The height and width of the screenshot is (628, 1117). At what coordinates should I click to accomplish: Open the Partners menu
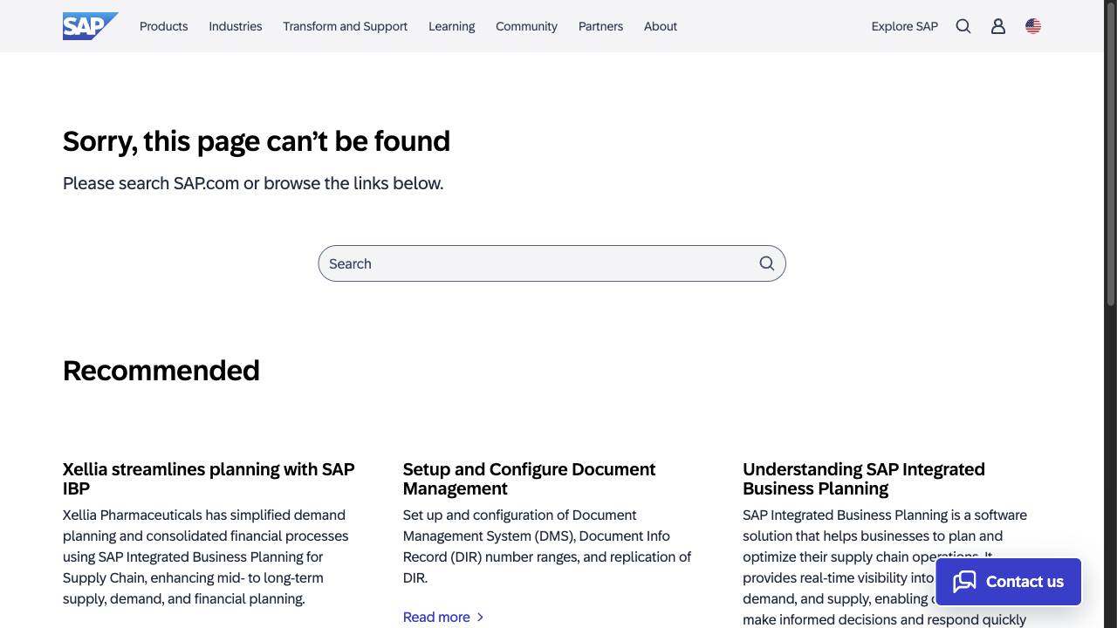click(600, 26)
